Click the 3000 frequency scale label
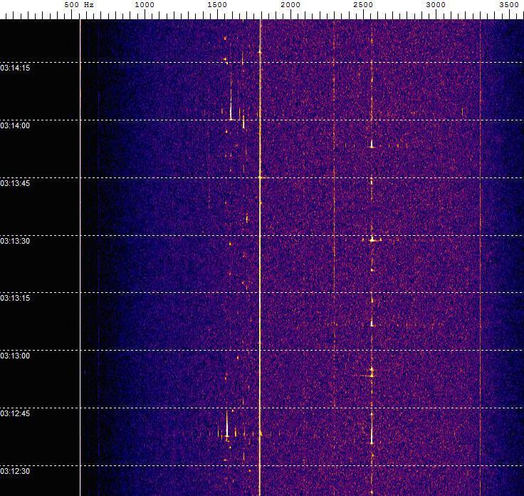The height and width of the screenshot is (496, 524). (x=436, y=5)
